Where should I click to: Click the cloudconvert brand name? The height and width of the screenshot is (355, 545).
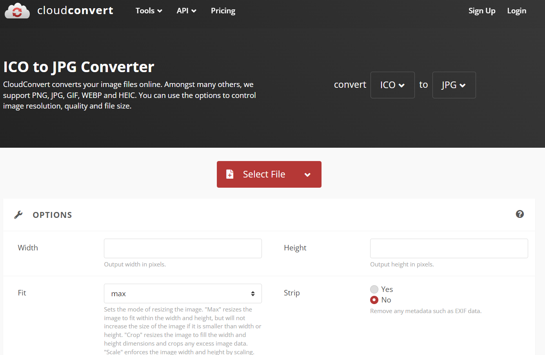pyautogui.click(x=75, y=10)
